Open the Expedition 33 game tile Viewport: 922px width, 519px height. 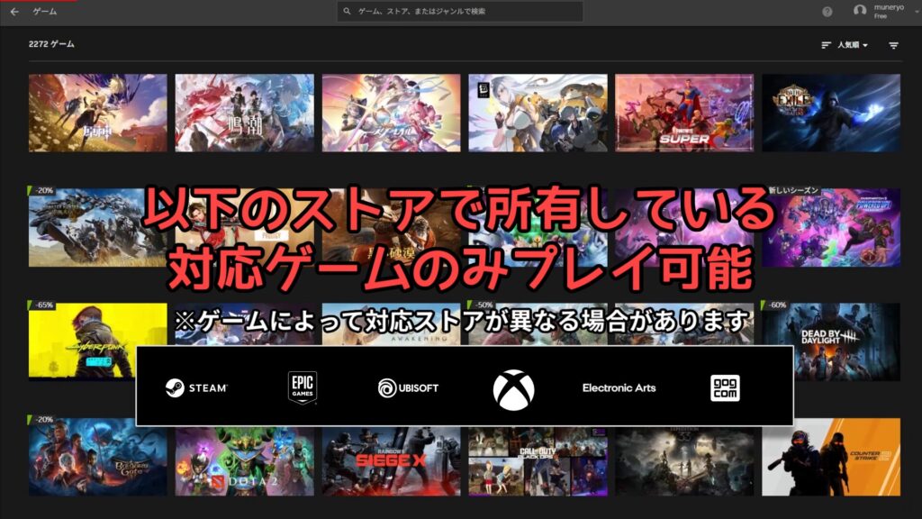tap(684, 462)
